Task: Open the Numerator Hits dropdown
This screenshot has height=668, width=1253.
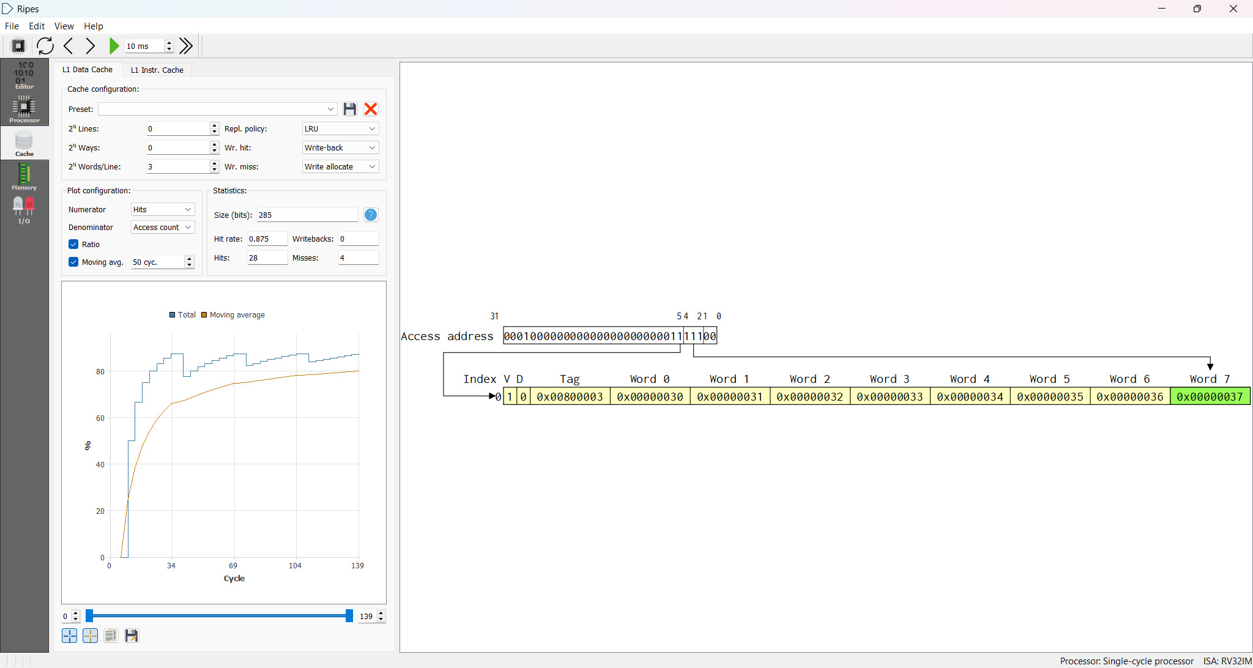Action: click(163, 209)
